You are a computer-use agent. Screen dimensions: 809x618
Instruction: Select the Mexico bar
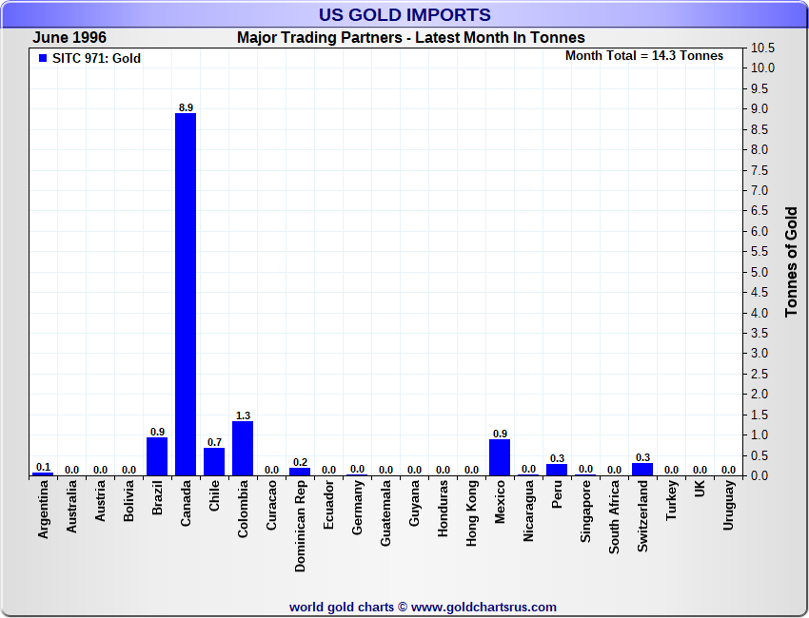[x=500, y=457]
